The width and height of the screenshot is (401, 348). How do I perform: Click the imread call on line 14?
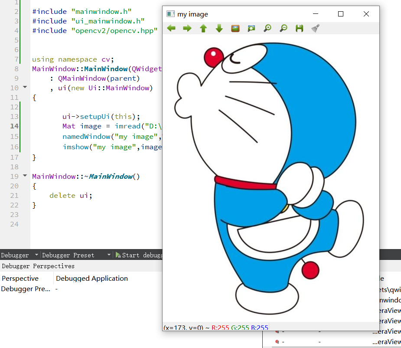coord(127,126)
